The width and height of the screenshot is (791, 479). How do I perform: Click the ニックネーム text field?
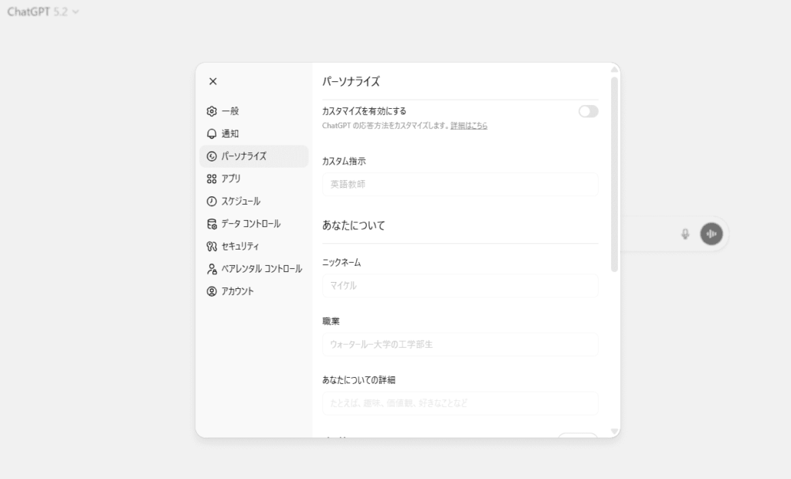coord(460,286)
